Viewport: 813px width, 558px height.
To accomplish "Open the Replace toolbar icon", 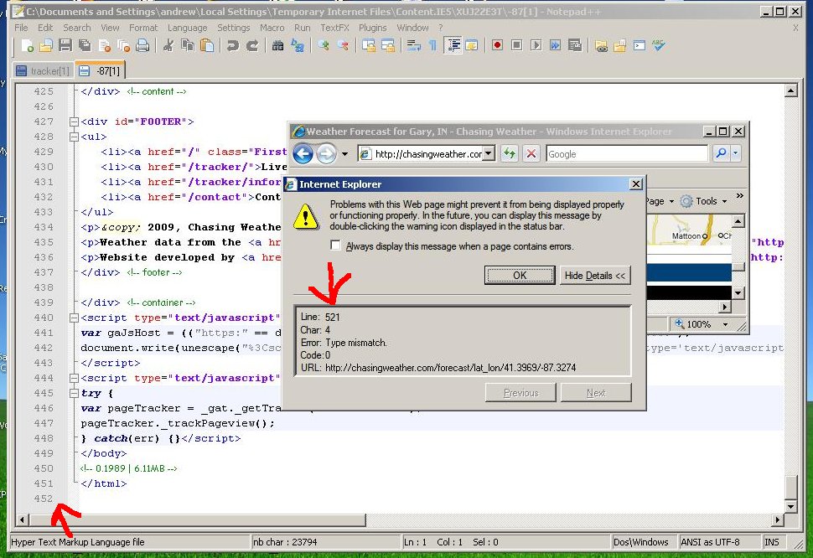I will pyautogui.click(x=297, y=45).
